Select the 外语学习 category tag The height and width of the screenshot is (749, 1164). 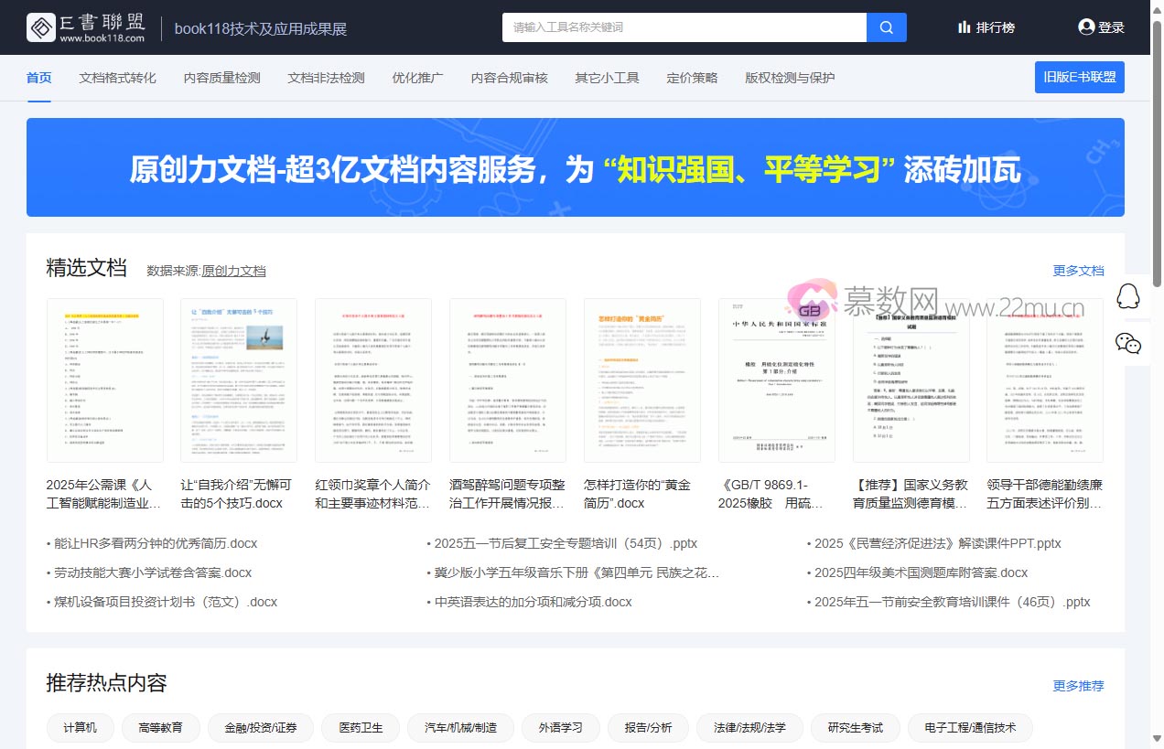[x=560, y=728]
